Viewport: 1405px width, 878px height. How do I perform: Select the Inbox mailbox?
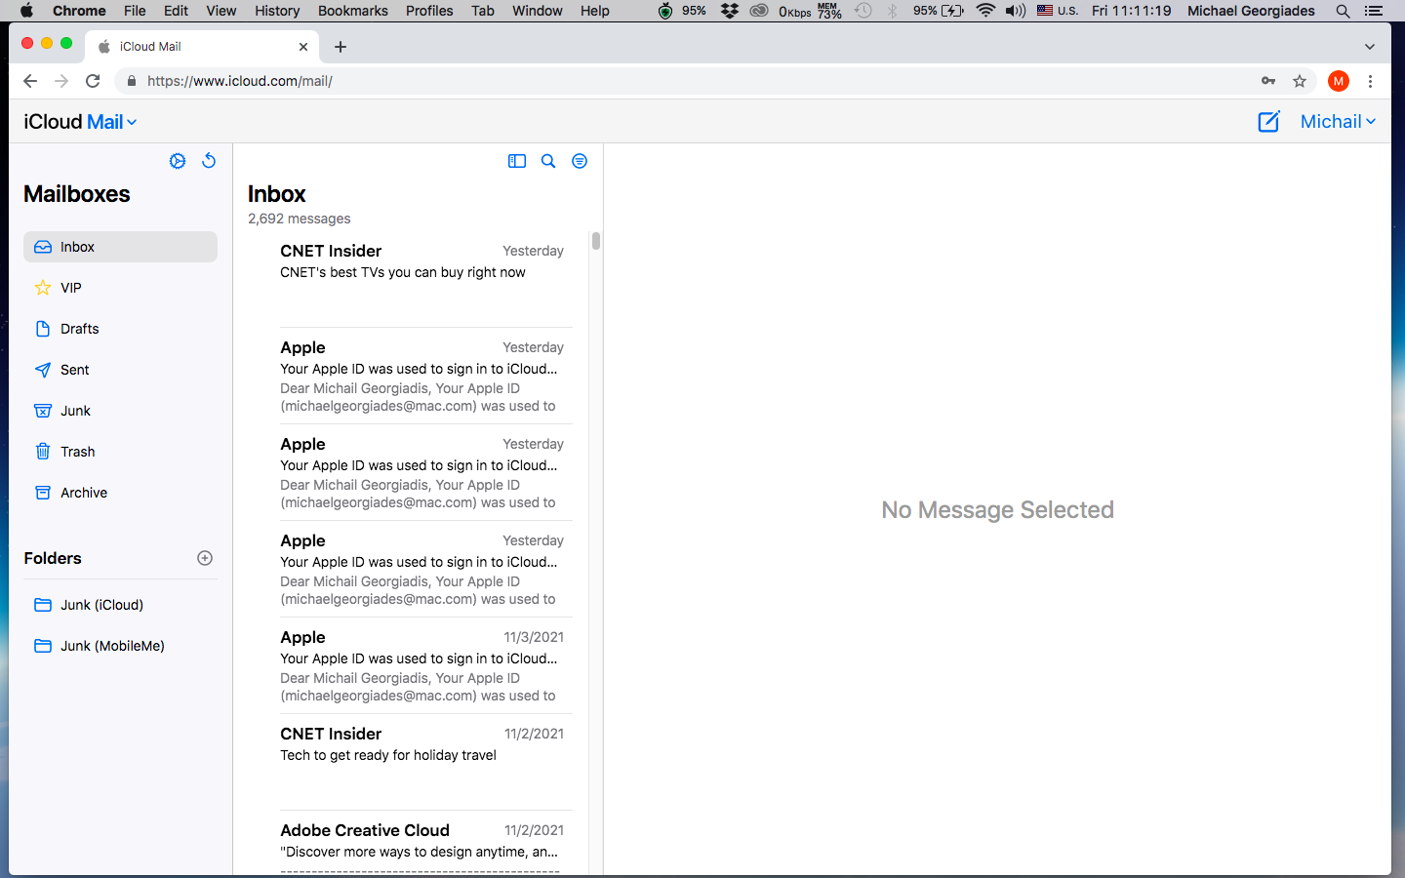click(x=120, y=247)
